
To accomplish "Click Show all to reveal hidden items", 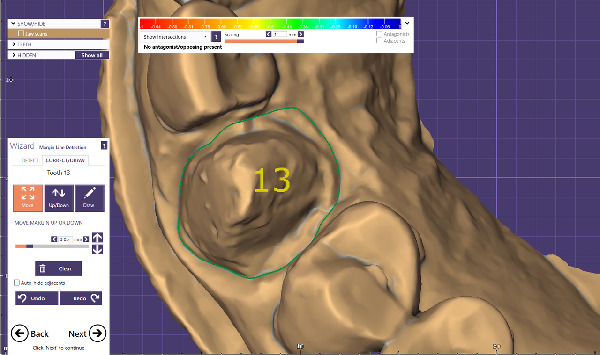I will coord(92,55).
